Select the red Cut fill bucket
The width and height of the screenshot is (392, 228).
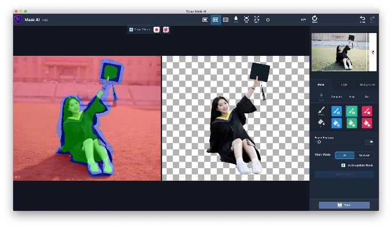tap(367, 123)
